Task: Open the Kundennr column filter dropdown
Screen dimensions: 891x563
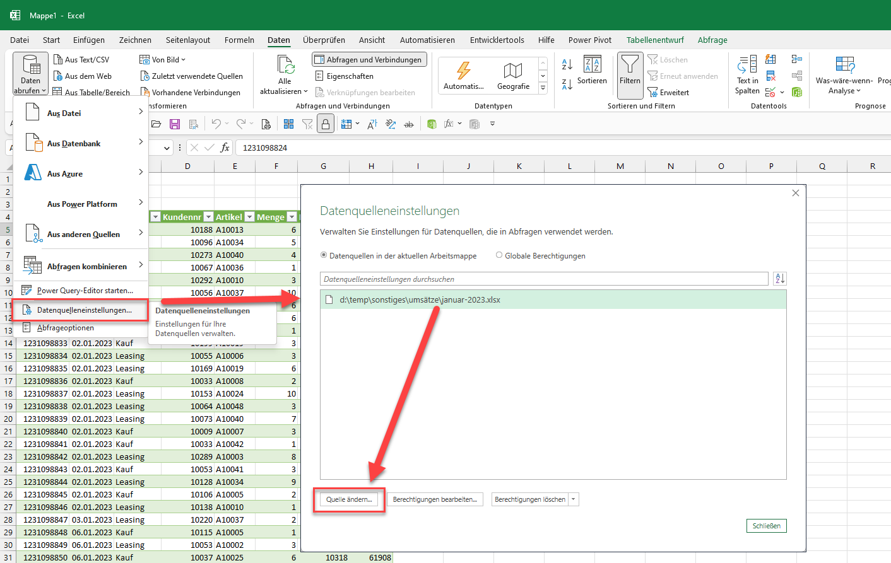Action: pos(208,217)
